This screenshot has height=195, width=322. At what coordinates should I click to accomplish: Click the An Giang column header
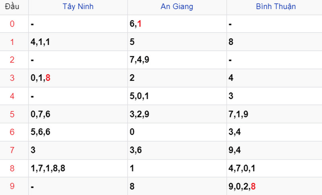(x=177, y=6)
